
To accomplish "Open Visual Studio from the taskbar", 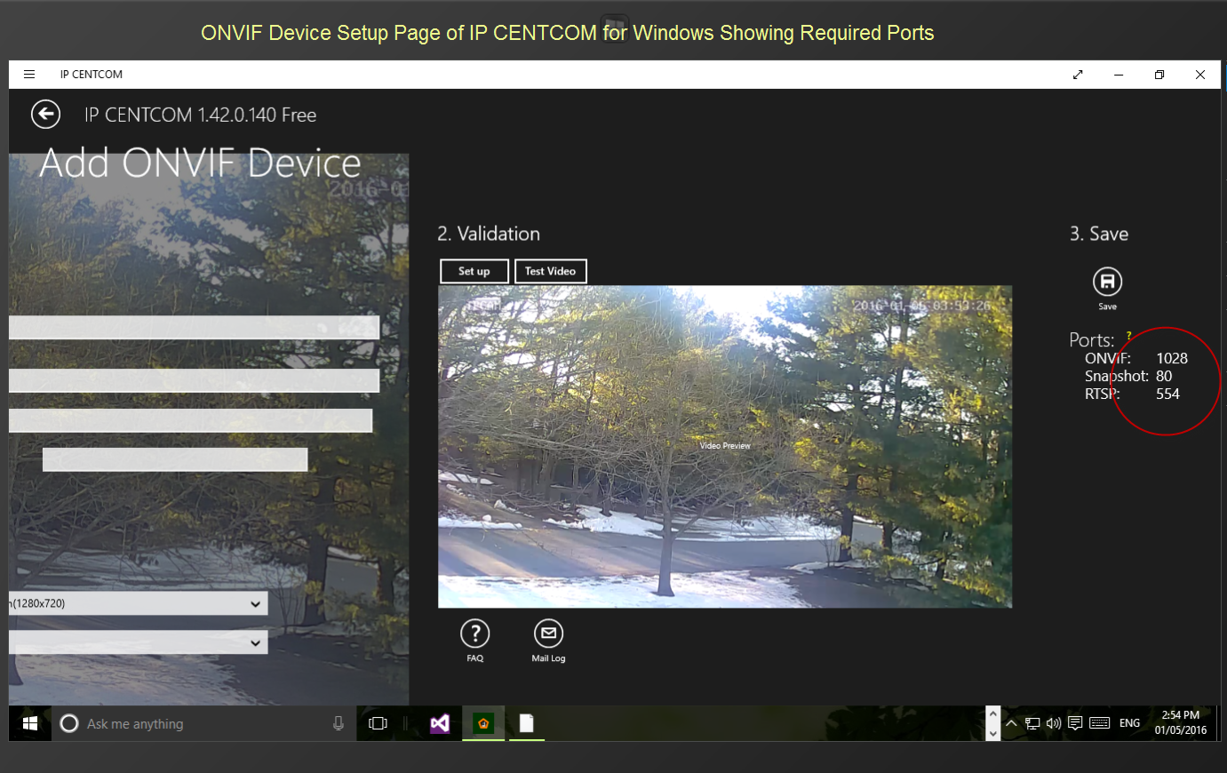I will (x=440, y=723).
